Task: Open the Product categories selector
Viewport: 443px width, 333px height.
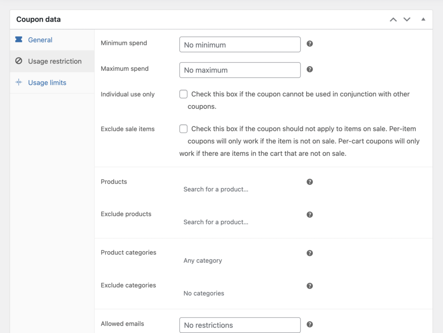Action: [240, 260]
